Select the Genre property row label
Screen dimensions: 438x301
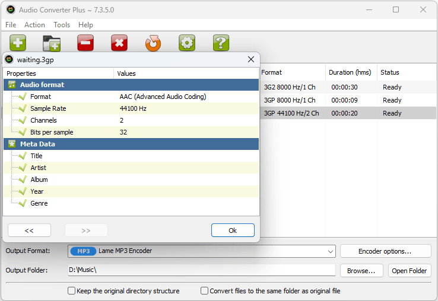pyautogui.click(x=39, y=203)
